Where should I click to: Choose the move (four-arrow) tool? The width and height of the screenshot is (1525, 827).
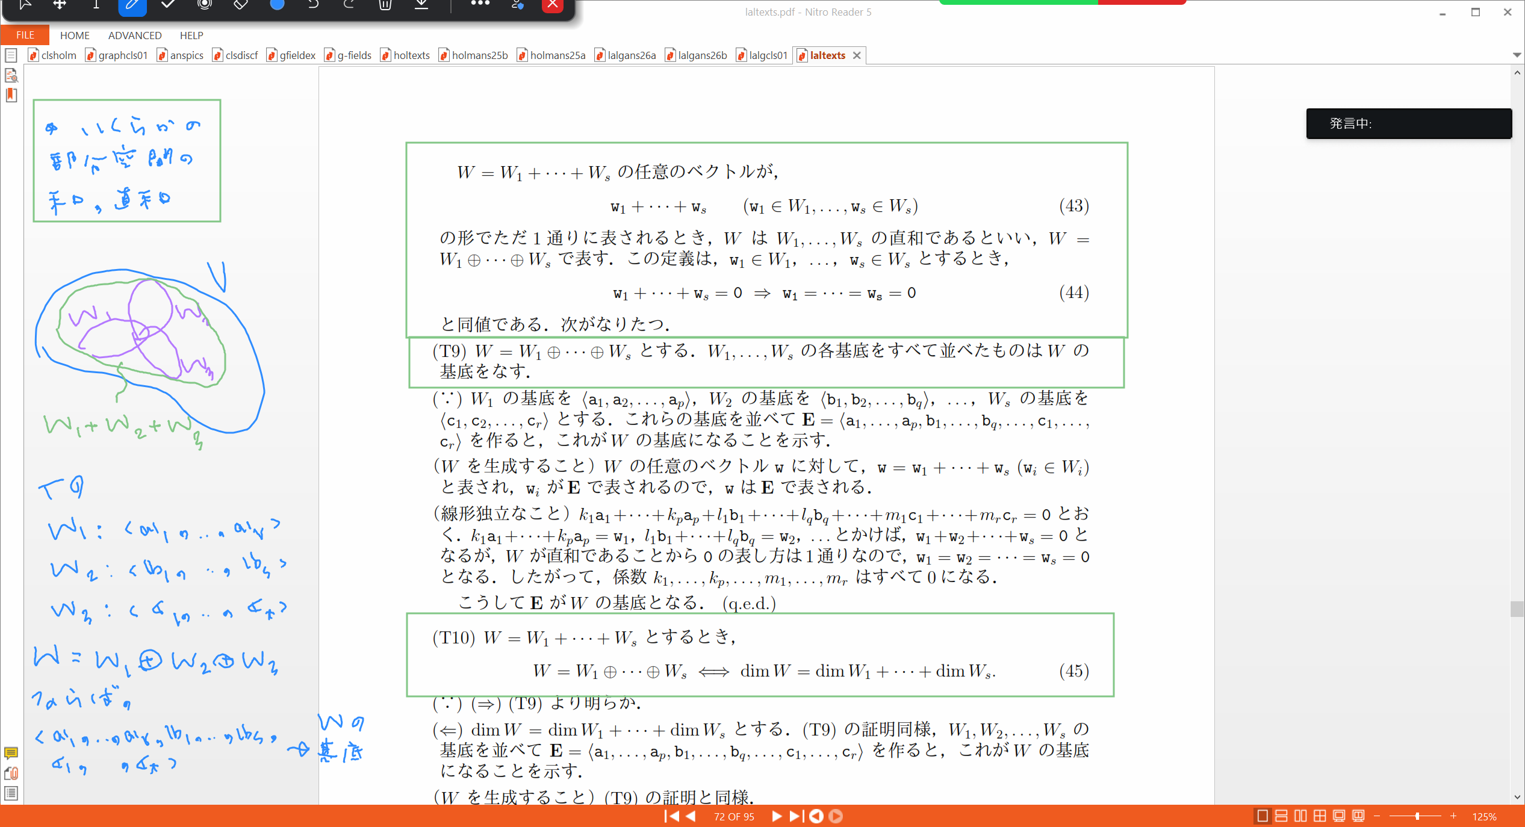(x=60, y=4)
